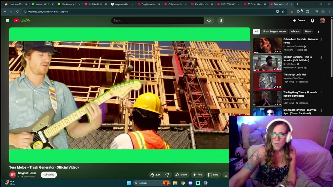Click the "81.9K subscribers" text
This screenshot has width=333, height=187.
pos(26,177)
